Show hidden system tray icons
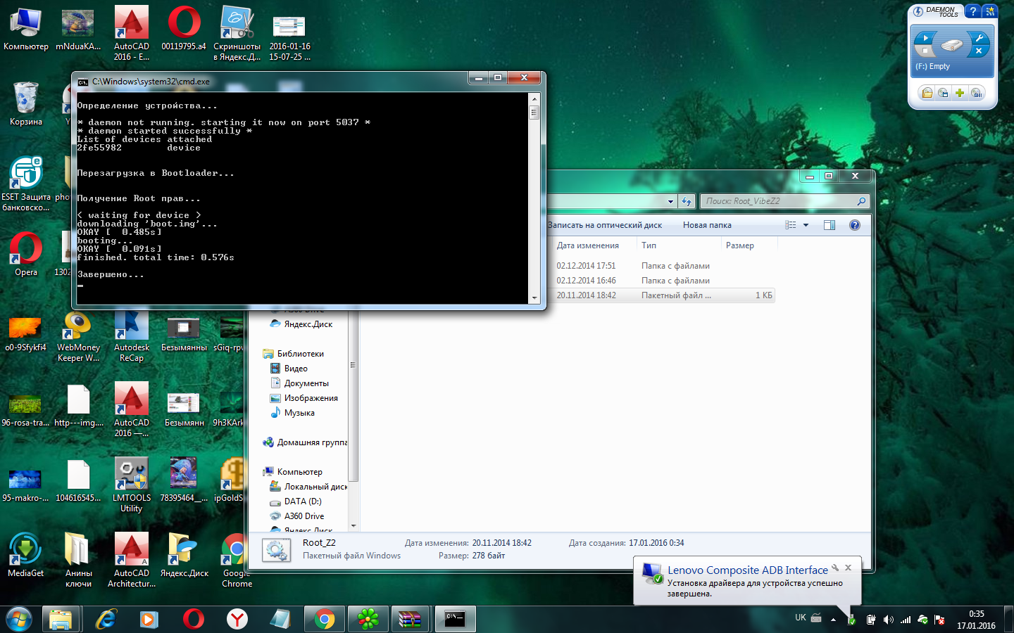This screenshot has width=1014, height=633. coord(833,620)
